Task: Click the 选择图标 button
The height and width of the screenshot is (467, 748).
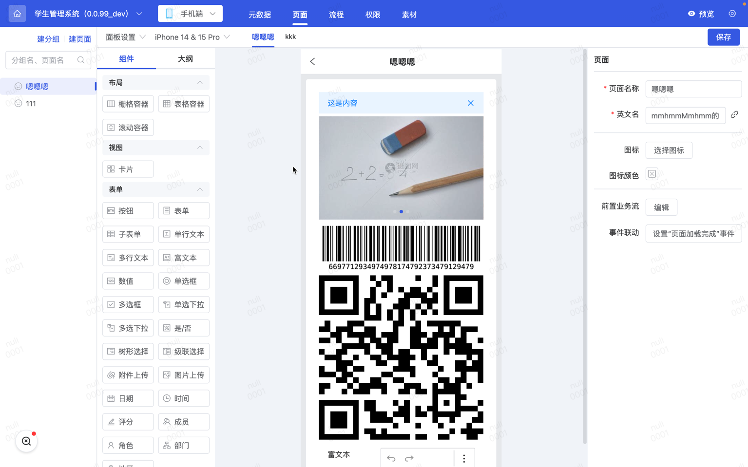Action: coord(669,150)
